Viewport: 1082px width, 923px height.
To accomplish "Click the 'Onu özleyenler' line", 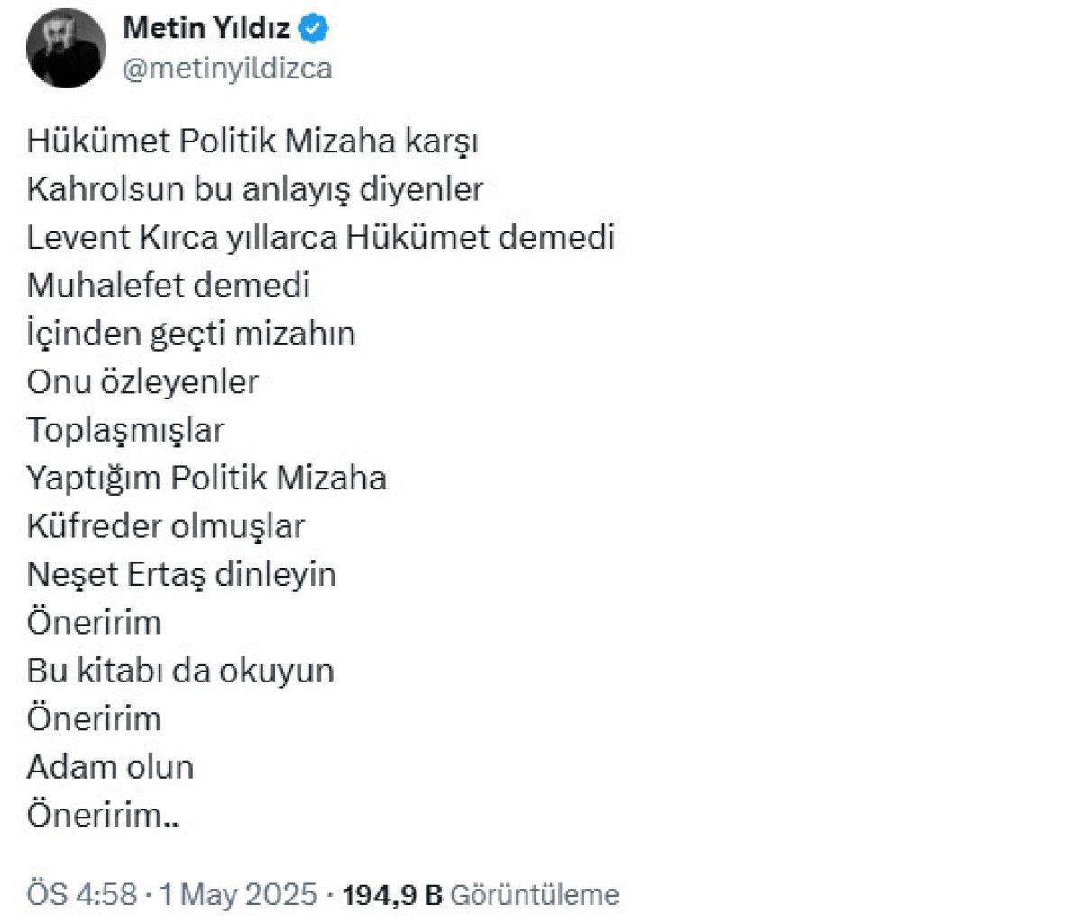I will pyautogui.click(x=142, y=381).
